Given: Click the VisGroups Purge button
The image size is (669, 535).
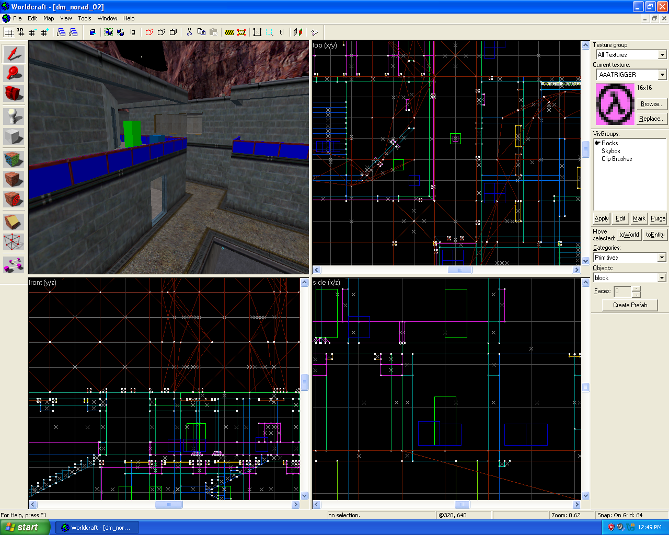Looking at the screenshot, I should pos(658,218).
